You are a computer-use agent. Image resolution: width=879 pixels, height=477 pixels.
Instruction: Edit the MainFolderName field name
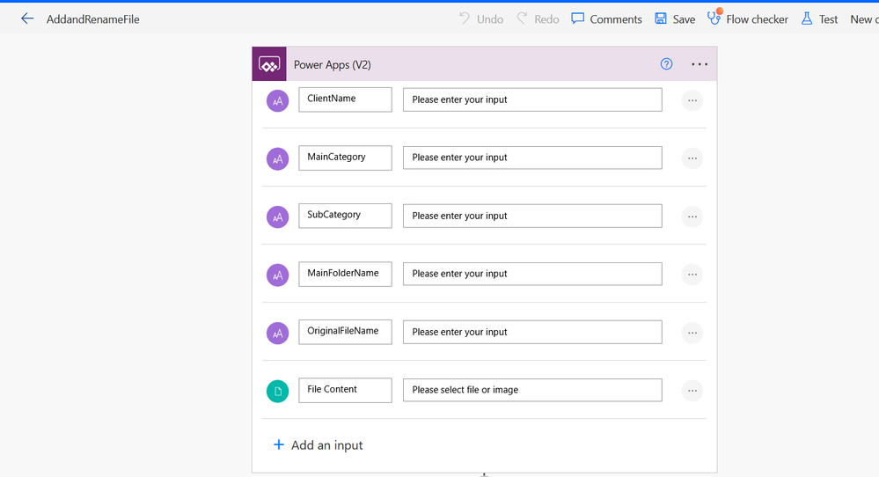345,274
